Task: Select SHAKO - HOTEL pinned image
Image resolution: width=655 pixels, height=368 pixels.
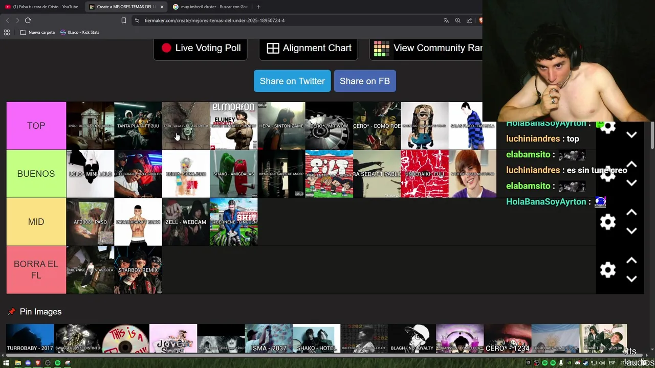Action: click(x=316, y=338)
